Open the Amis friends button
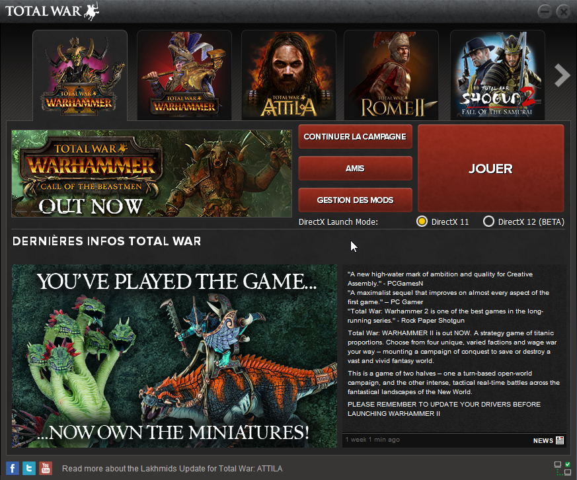Screen dimensions: 577x480 (x=355, y=168)
